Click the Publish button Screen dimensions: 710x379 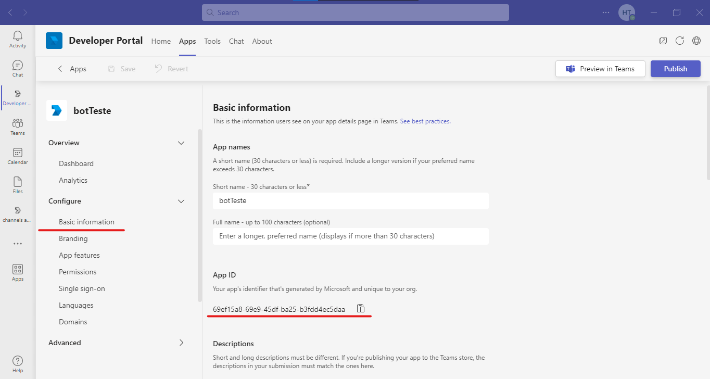[675, 69]
